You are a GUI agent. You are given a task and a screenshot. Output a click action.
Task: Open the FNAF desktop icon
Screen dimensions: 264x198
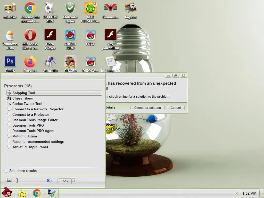coord(90,38)
